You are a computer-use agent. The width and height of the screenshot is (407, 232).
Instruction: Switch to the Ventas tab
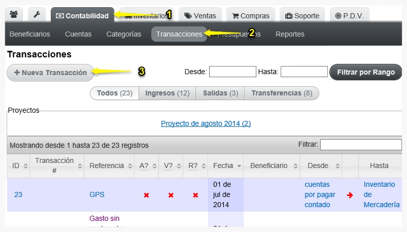click(x=200, y=16)
